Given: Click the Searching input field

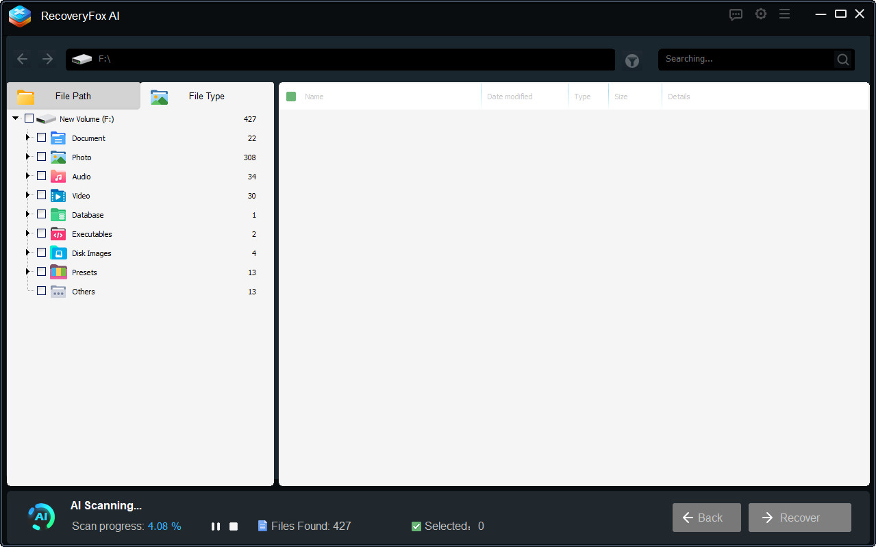Looking at the screenshot, I should [x=747, y=59].
